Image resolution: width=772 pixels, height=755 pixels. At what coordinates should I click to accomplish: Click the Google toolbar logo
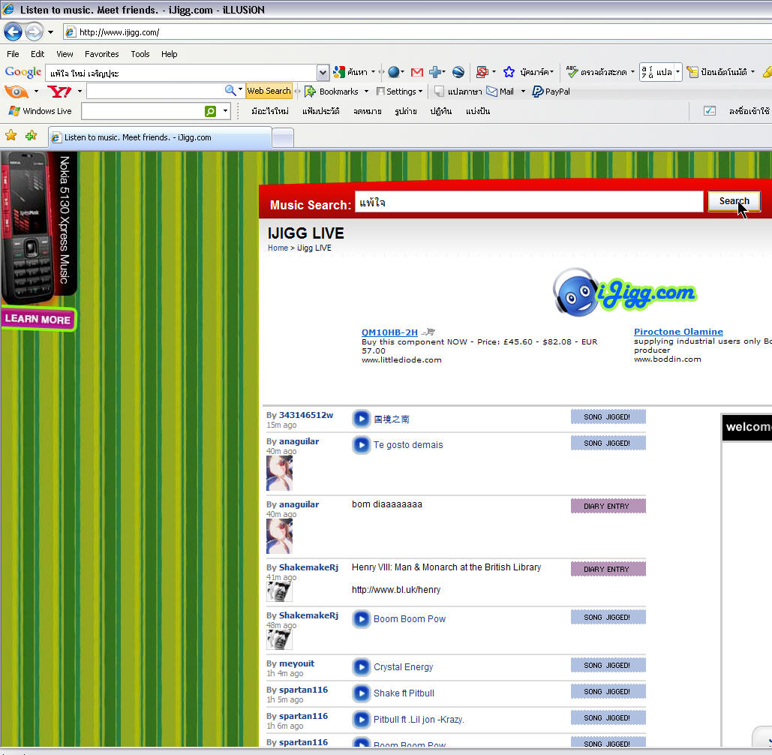tap(23, 72)
